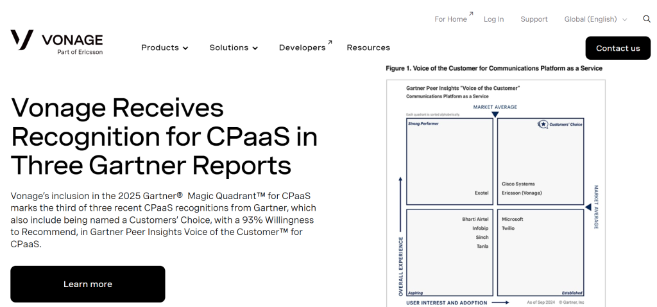This screenshot has width=657, height=307.
Task: Click the Vonage V logo icon
Action: point(22,40)
